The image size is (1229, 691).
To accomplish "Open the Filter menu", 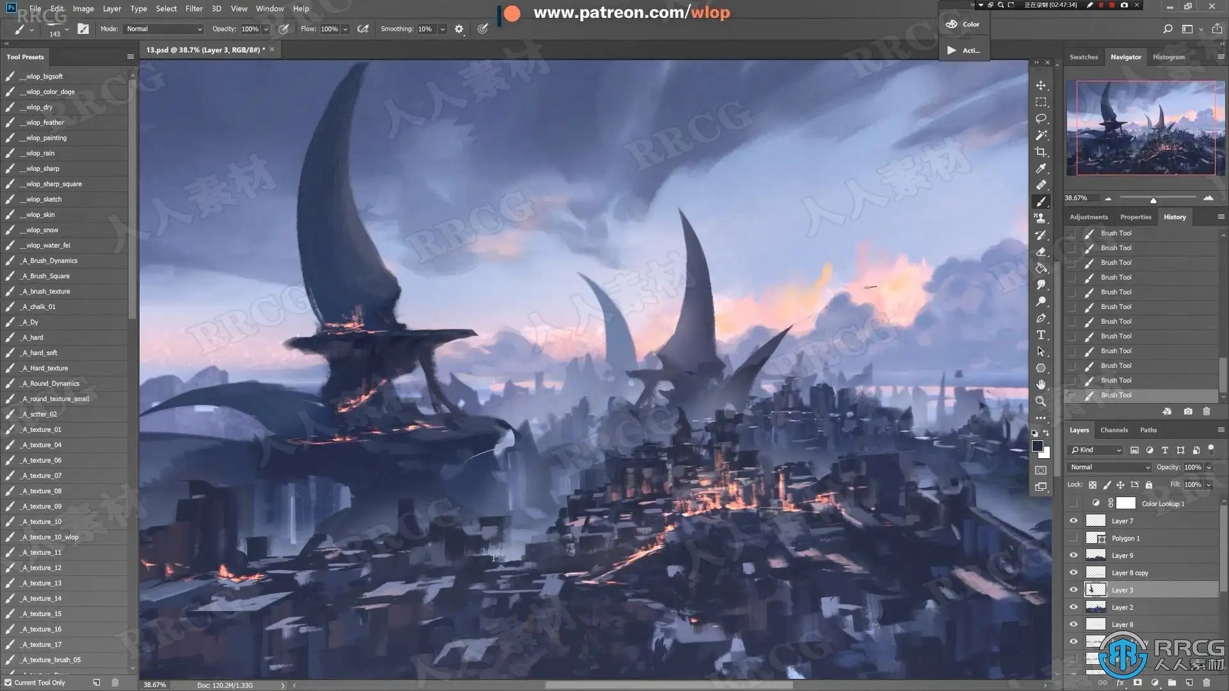I will [193, 8].
